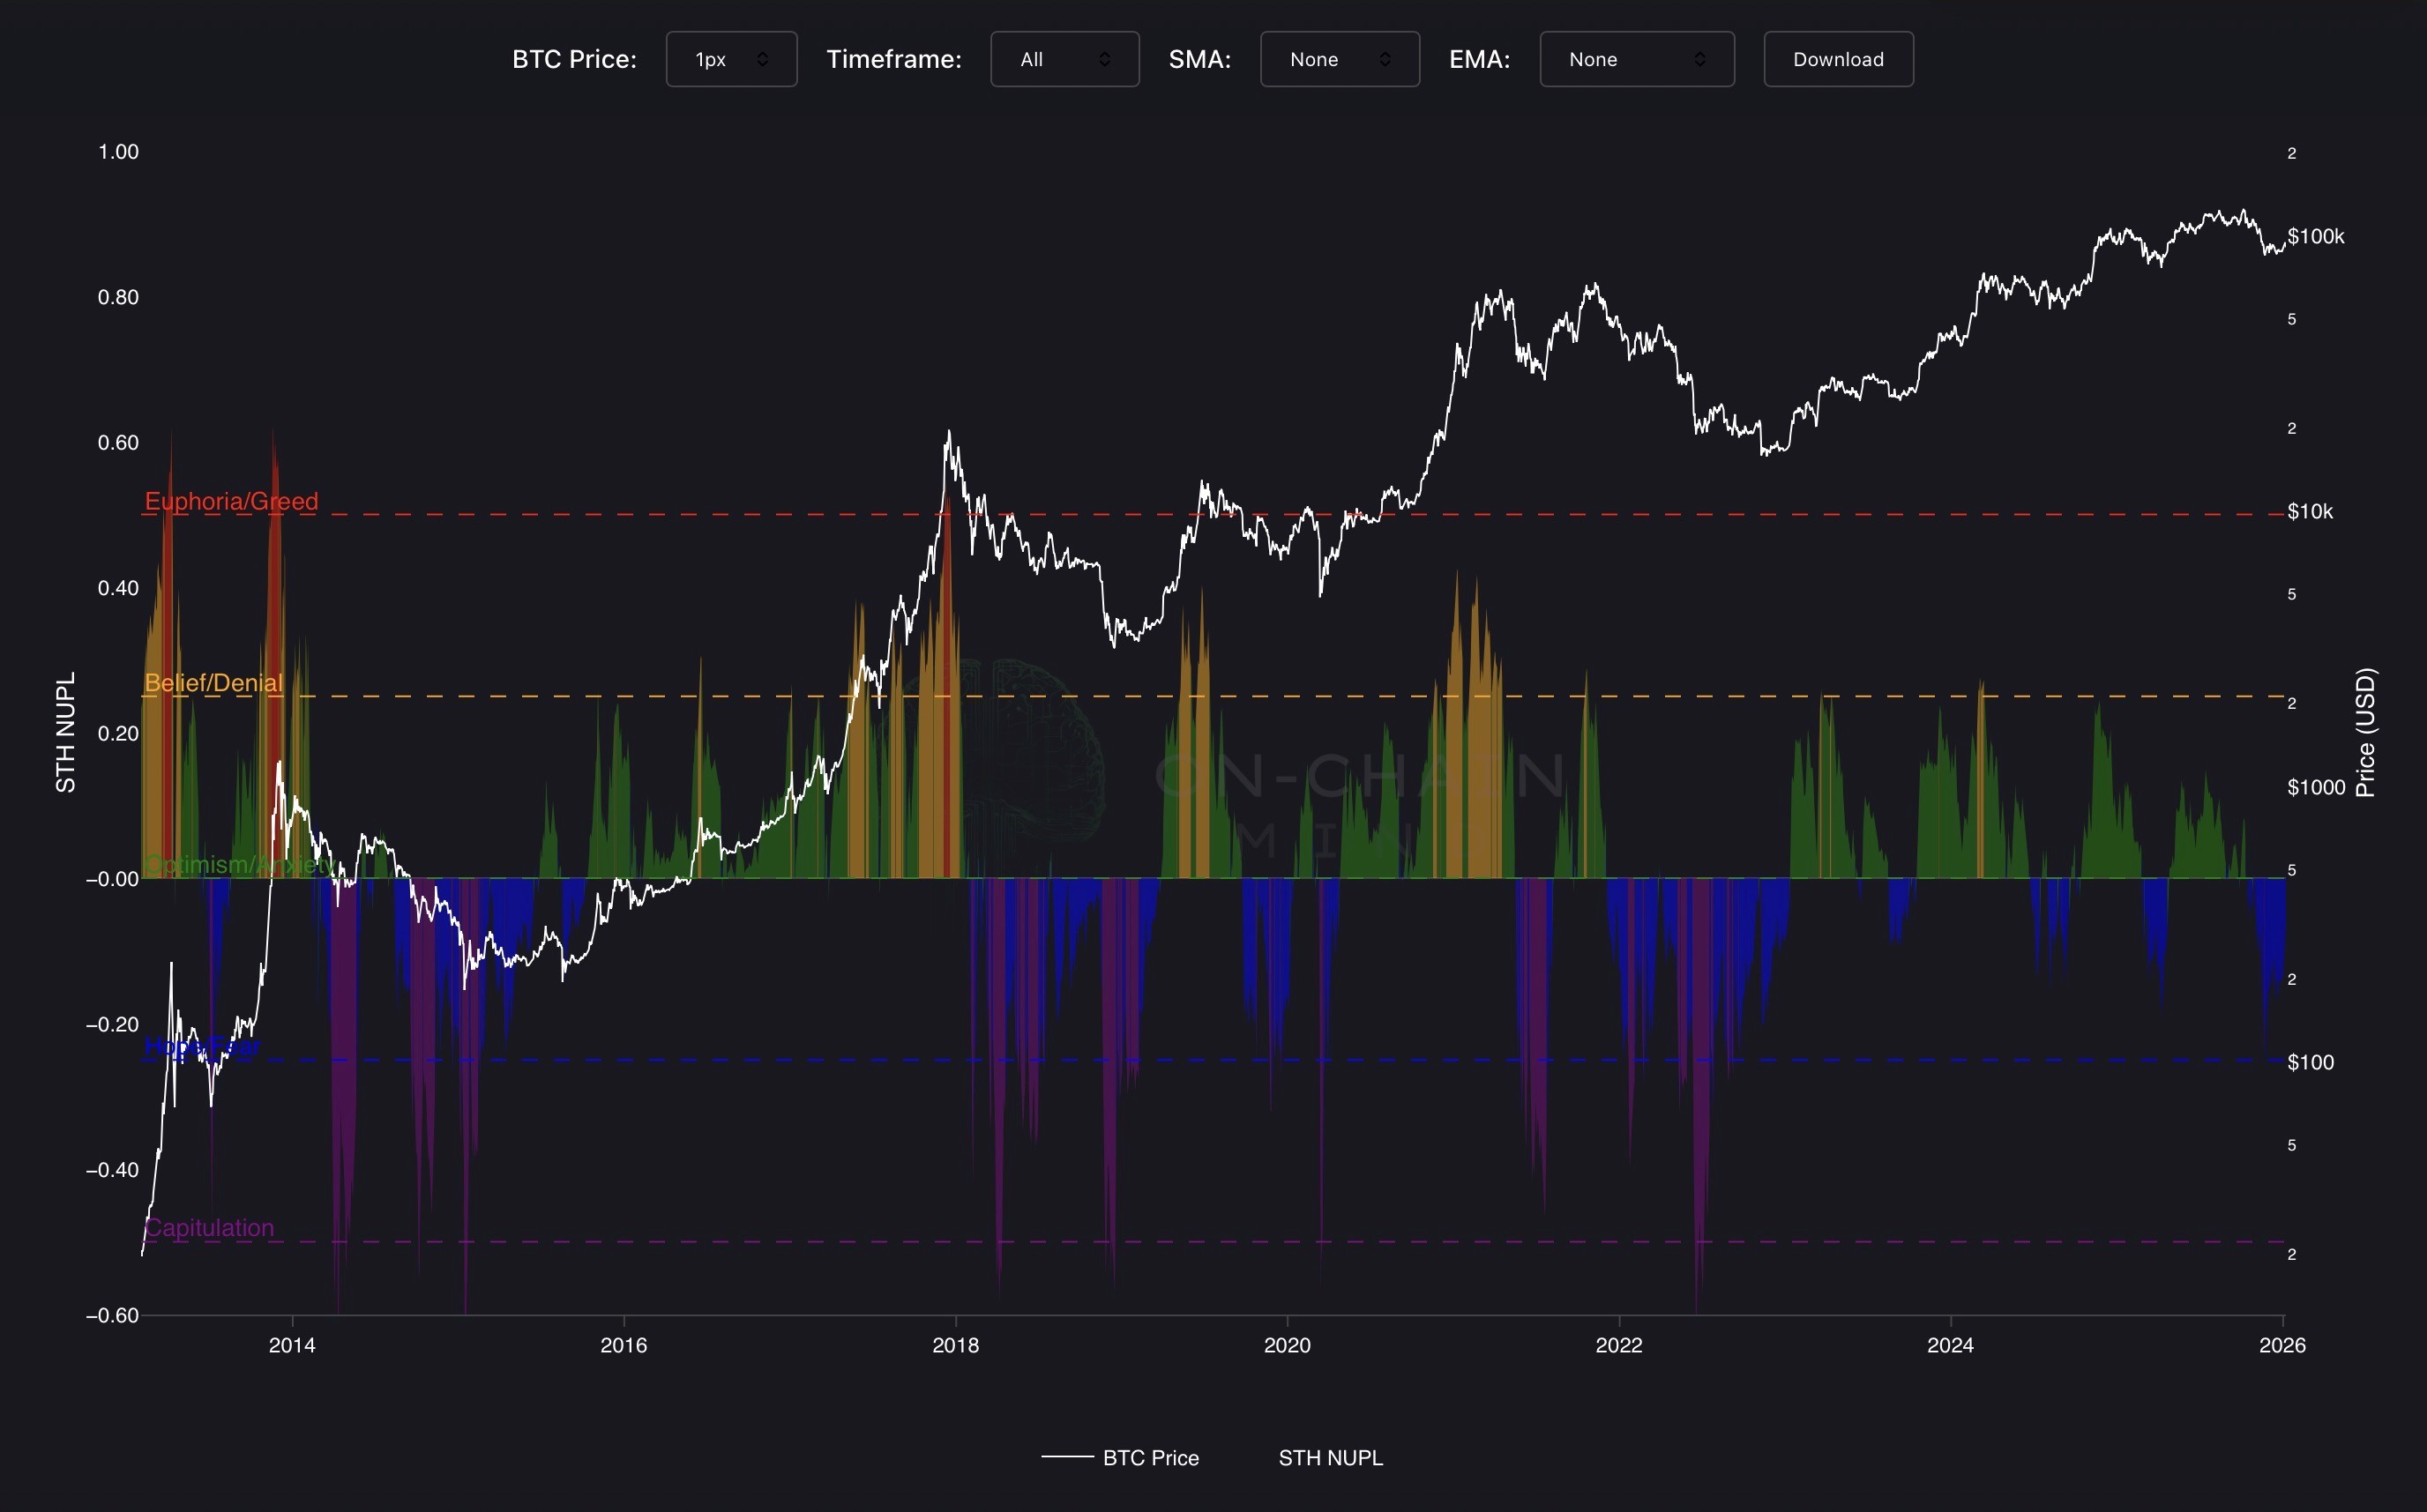Click the chevron arrows in the EMA selector
This screenshot has height=1512, width=2427.
[1700, 59]
